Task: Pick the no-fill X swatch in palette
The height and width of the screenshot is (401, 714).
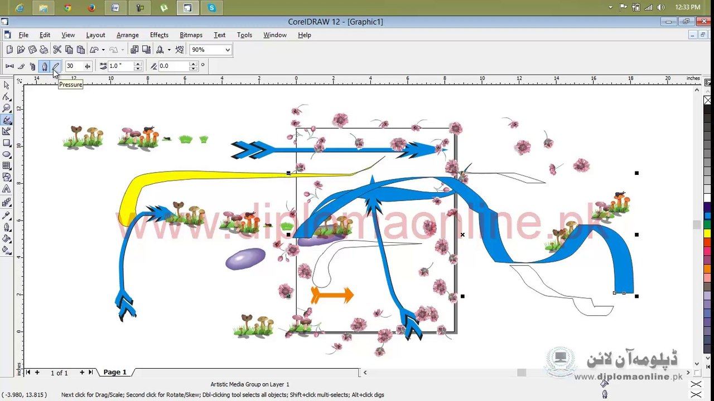Action: pyautogui.click(x=707, y=101)
